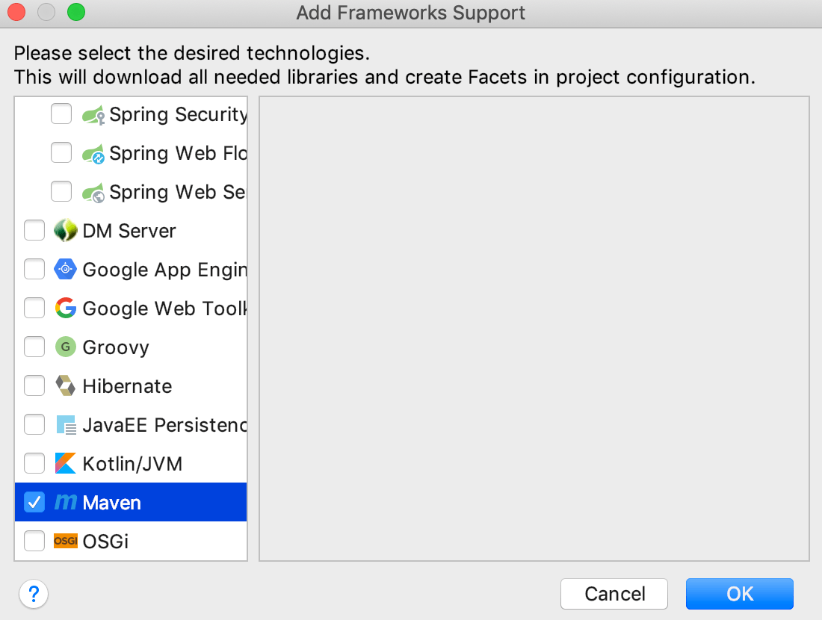822x620 pixels.
Task: Click the JavaEE Persistence icon
Action: pos(64,424)
